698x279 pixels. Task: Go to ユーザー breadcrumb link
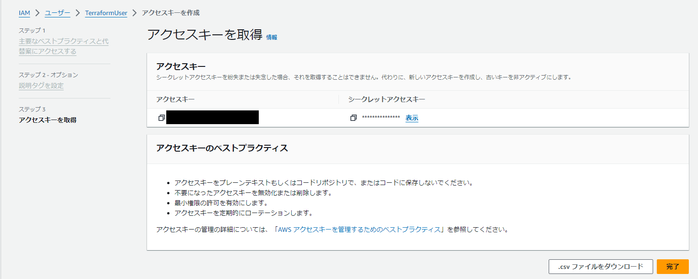57,13
